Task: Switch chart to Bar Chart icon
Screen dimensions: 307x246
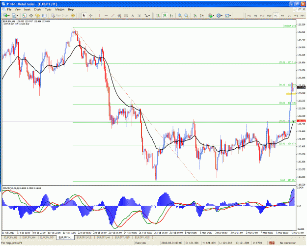Action: point(158,16)
